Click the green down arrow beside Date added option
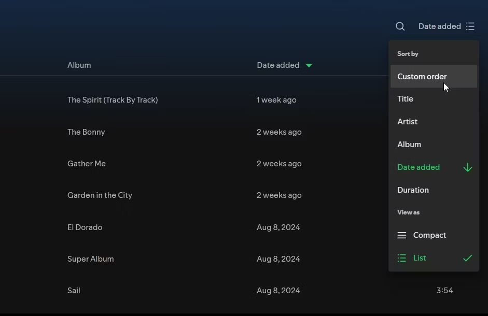The image size is (488, 316). click(x=467, y=167)
